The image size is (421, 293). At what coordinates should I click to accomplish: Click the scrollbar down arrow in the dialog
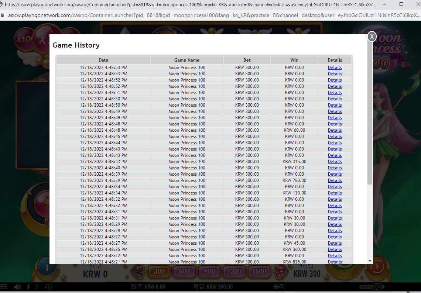(370, 261)
